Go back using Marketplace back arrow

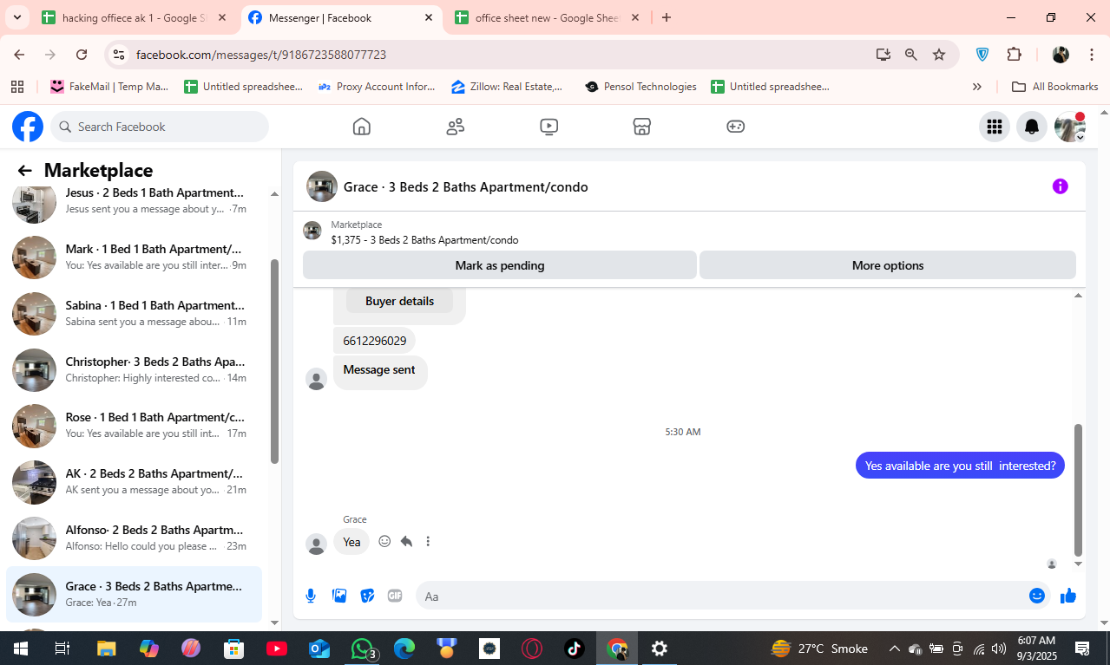[24, 171]
